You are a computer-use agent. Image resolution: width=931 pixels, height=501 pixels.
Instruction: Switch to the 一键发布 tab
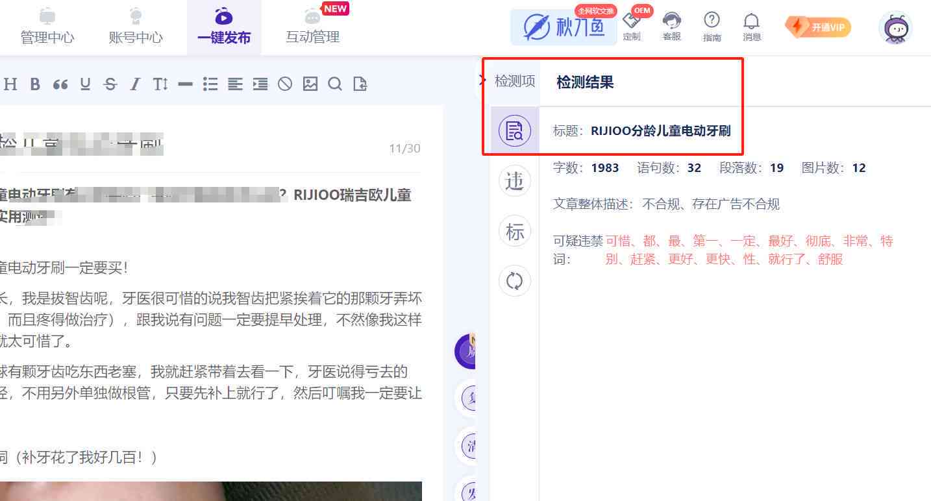coord(224,26)
